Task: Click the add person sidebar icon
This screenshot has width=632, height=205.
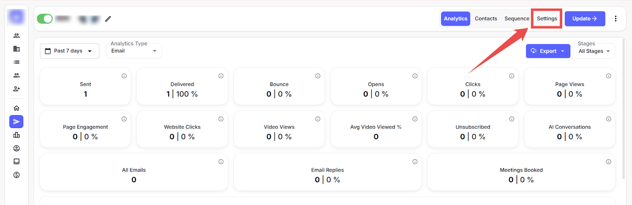Action: [x=17, y=89]
